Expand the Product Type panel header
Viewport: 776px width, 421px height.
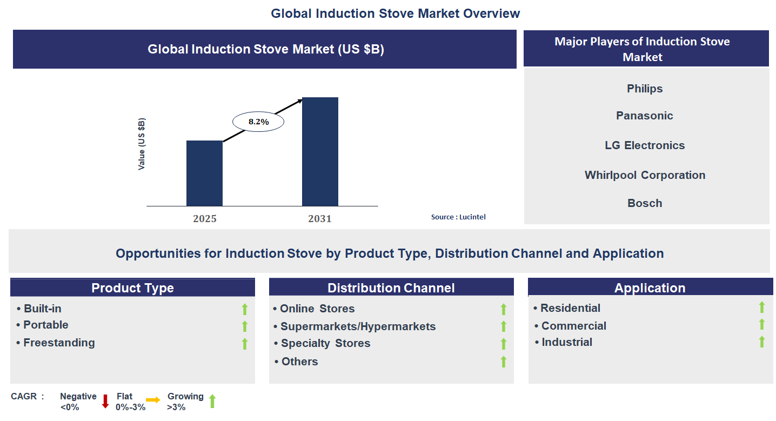(132, 287)
